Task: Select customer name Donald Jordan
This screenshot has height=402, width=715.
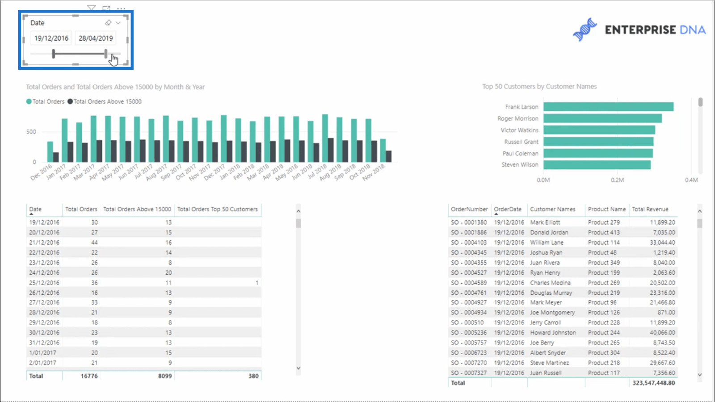Action: tap(549, 232)
